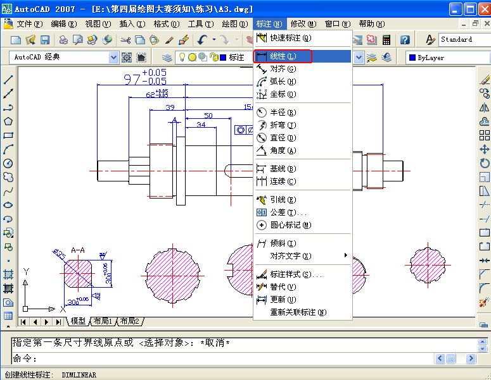Select the Polygon draw tool

[8, 121]
